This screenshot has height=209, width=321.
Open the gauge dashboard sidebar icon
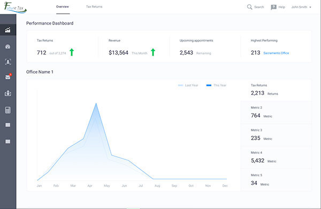[8, 46]
